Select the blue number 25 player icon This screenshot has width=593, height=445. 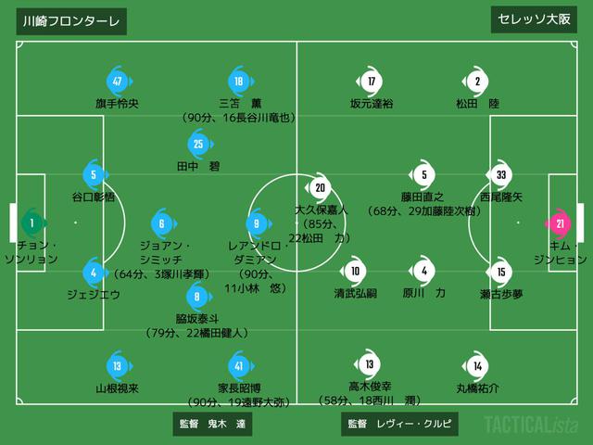point(199,144)
